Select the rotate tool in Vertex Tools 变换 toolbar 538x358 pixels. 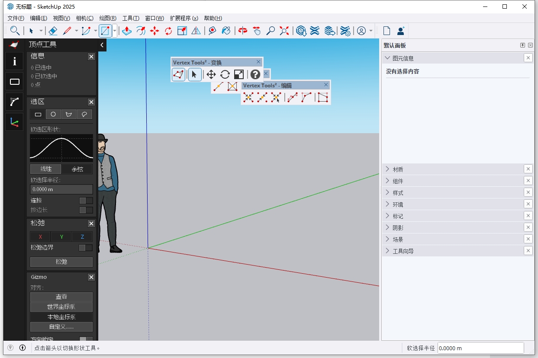(x=225, y=74)
